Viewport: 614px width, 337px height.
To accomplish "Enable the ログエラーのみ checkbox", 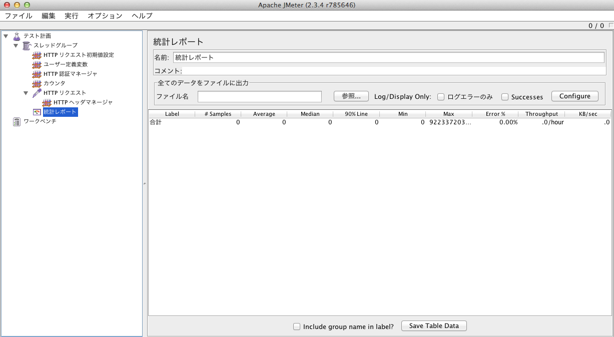I will [x=441, y=97].
